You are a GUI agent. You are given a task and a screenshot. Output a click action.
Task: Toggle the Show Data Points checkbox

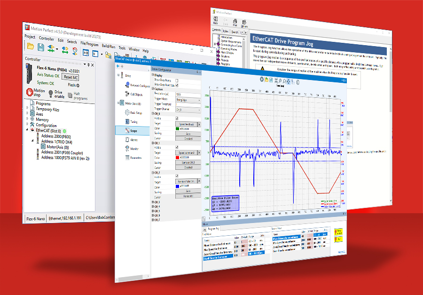click(177, 80)
